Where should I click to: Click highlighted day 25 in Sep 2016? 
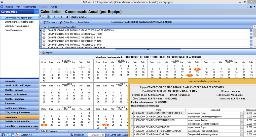pos(44,125)
